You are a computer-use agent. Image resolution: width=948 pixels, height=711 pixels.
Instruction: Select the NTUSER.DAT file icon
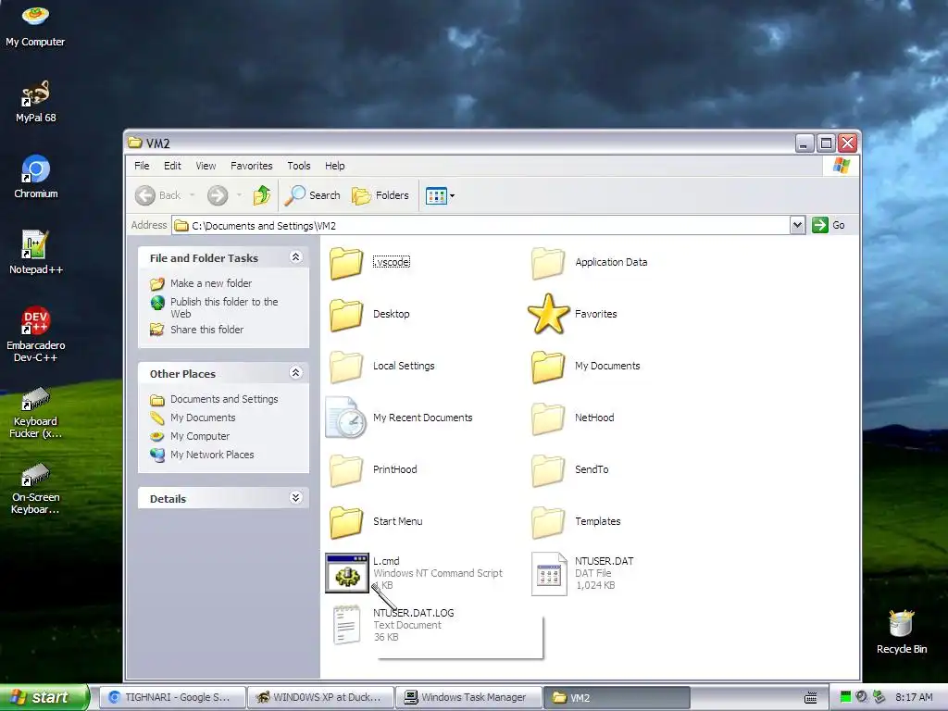coord(549,574)
